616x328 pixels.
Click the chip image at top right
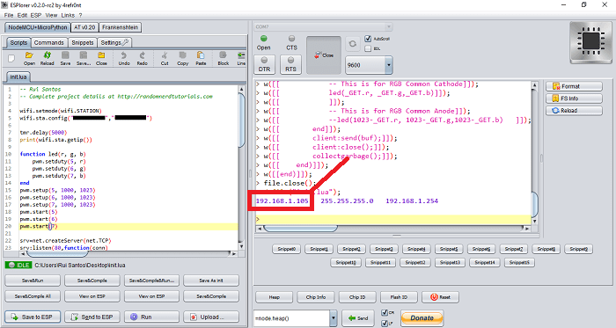click(590, 43)
